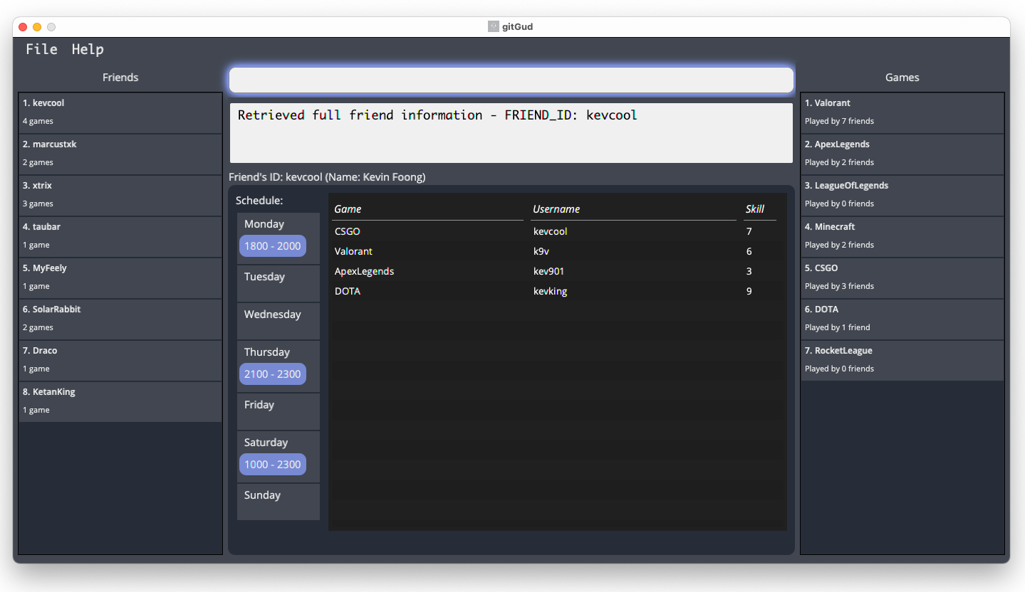Click skill value 3 for ApexLegends
The width and height of the screenshot is (1025, 592).
click(x=749, y=271)
